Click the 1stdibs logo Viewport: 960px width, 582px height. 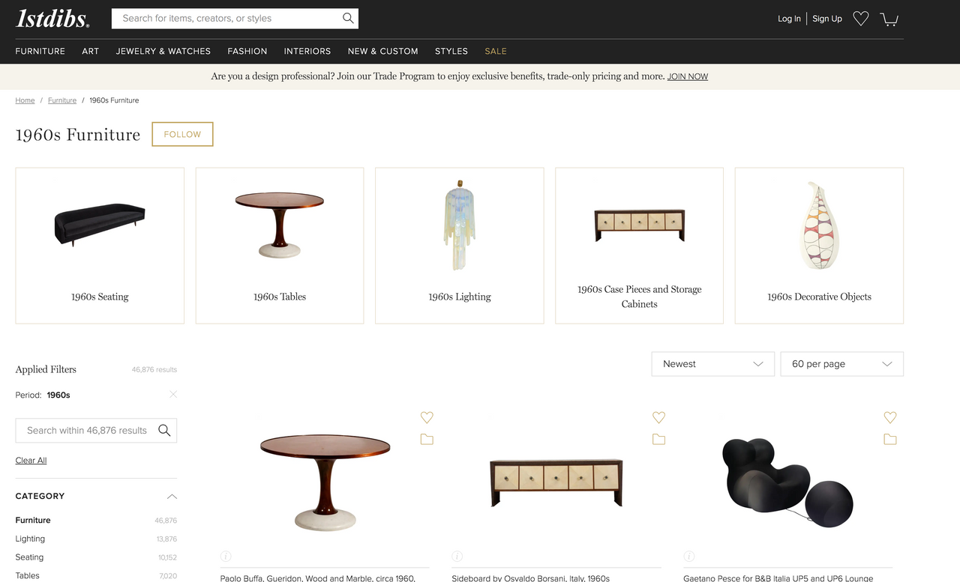pos(52,19)
